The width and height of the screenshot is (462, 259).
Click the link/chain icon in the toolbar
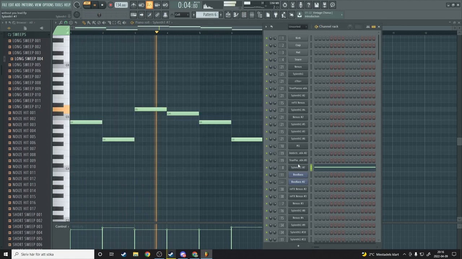(x=157, y=15)
